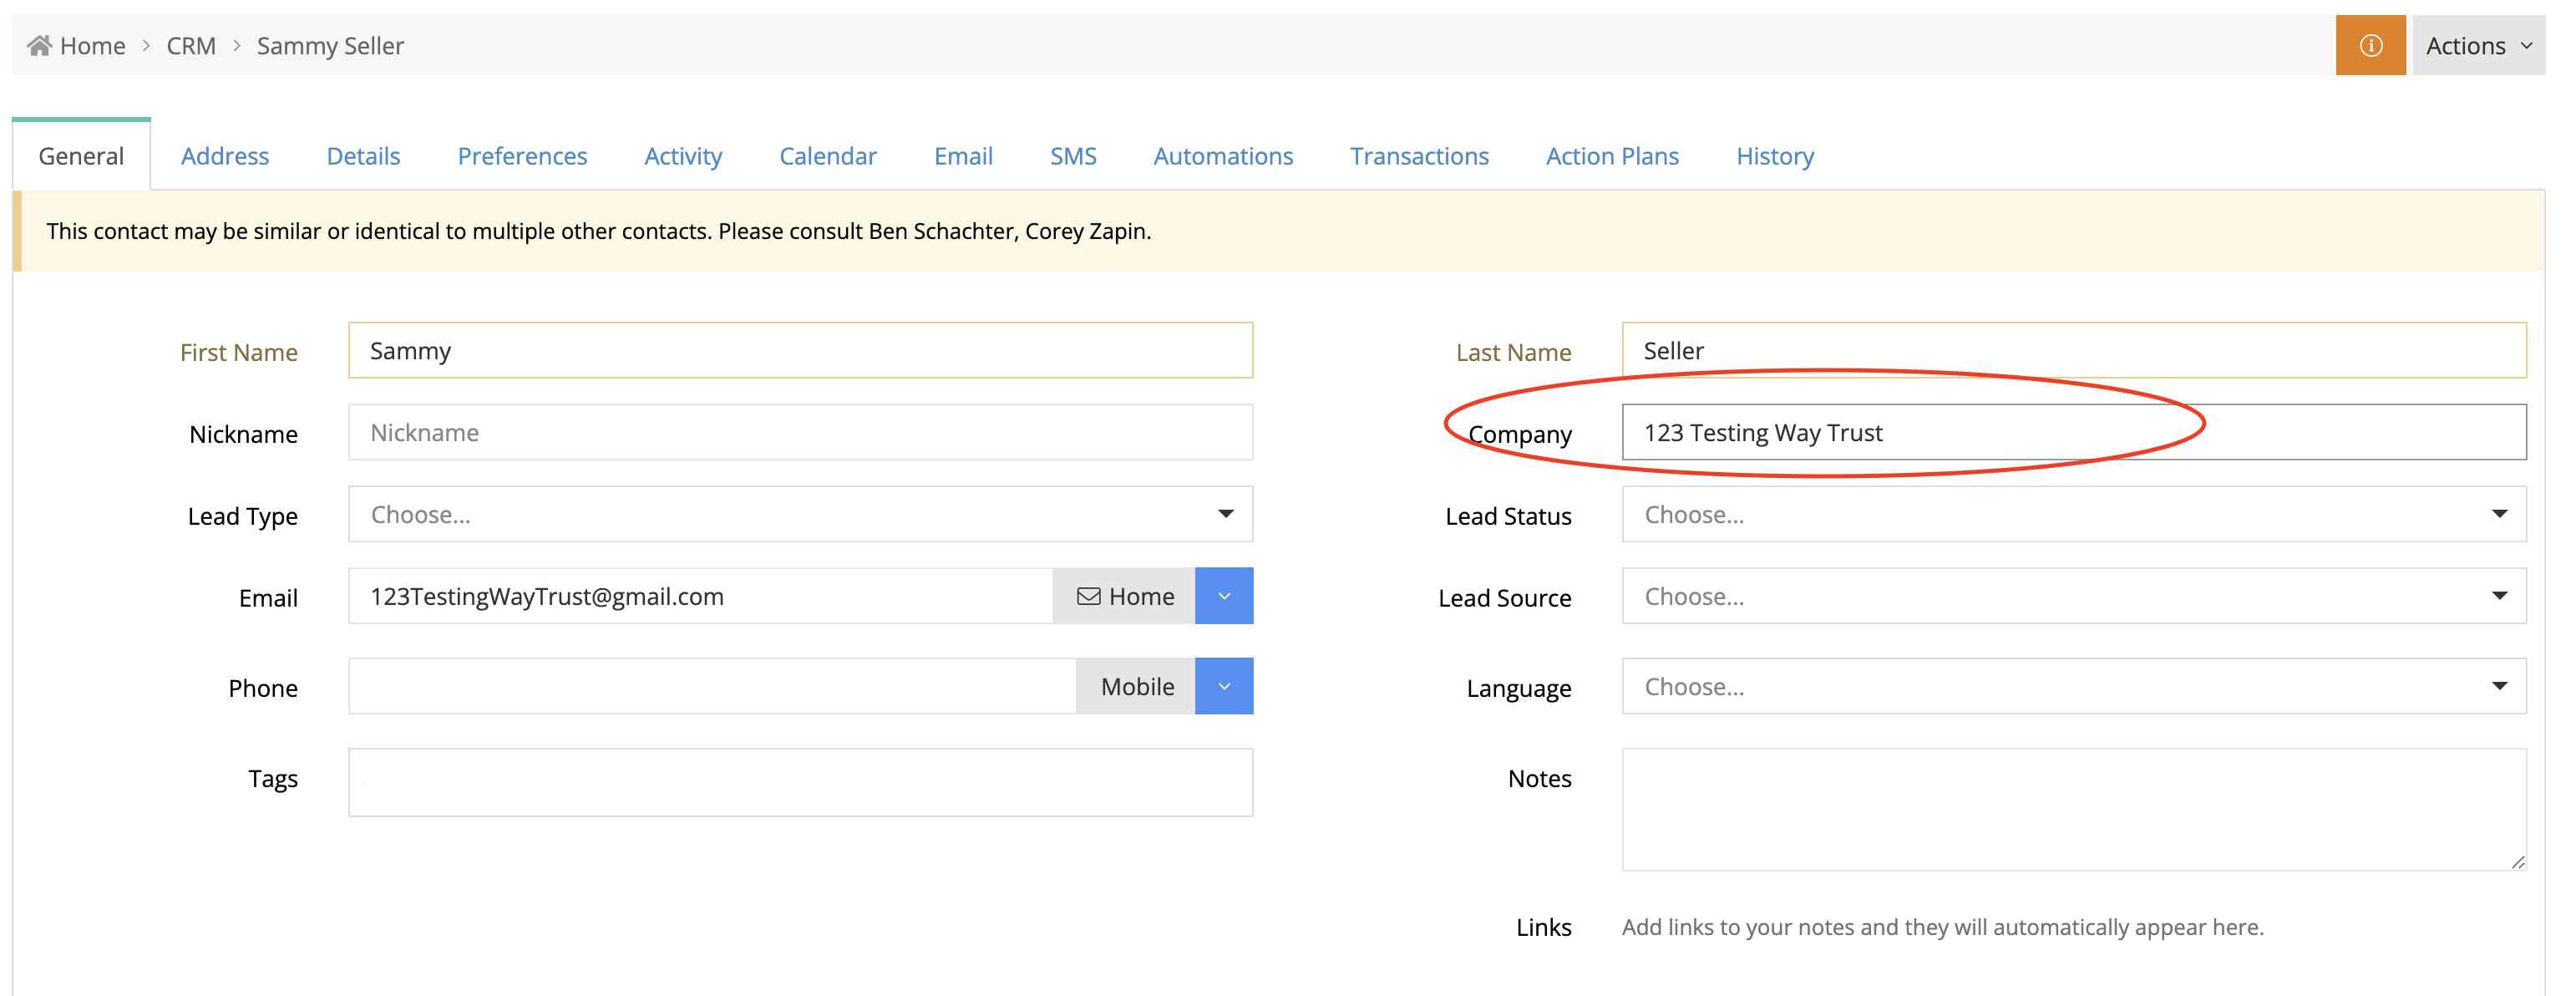Click the Home icon in breadcrumb
2576x996 pixels.
tap(39, 45)
